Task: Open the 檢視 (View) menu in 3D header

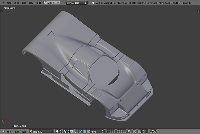Action: 9,131
